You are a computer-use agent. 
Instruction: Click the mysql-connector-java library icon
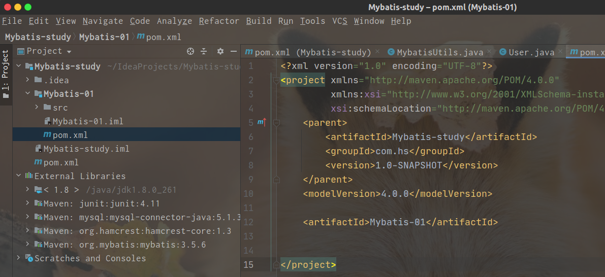point(38,217)
